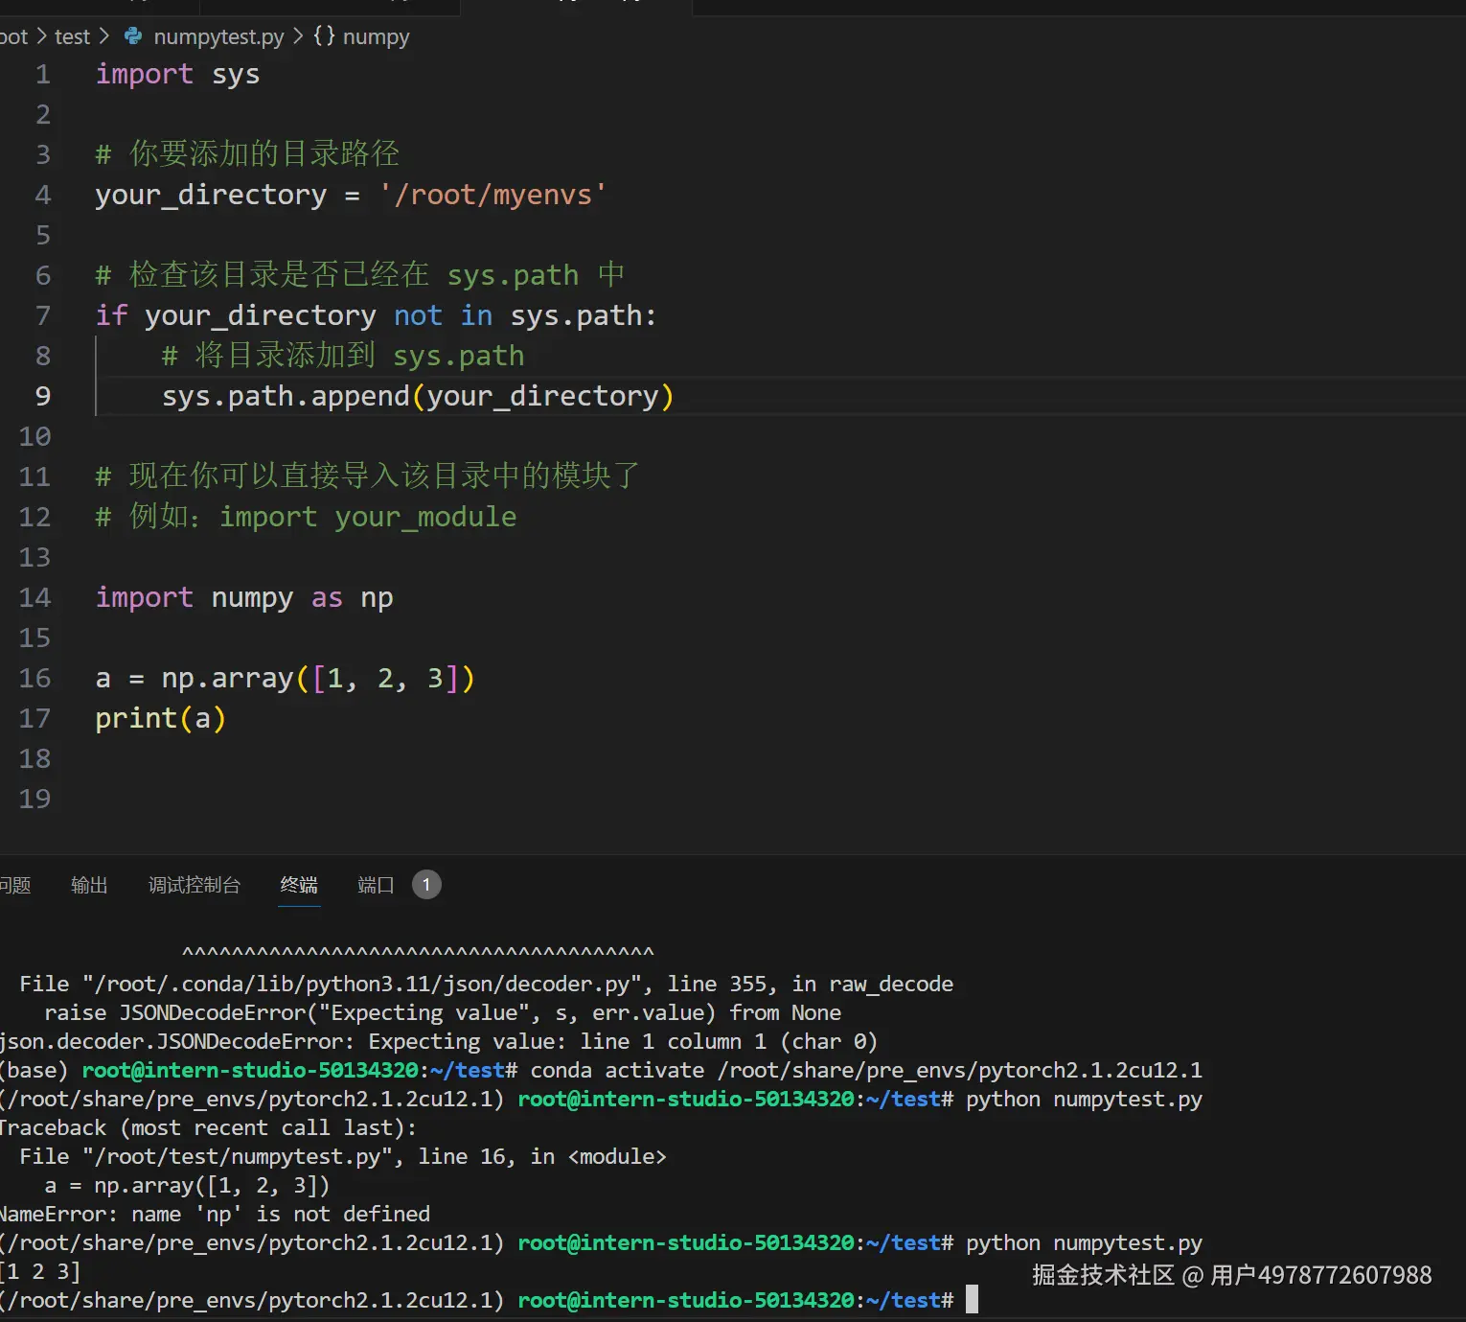Click the decoder.py file path in terminal
Screen dimensions: 1466x1322
[x=362, y=985]
